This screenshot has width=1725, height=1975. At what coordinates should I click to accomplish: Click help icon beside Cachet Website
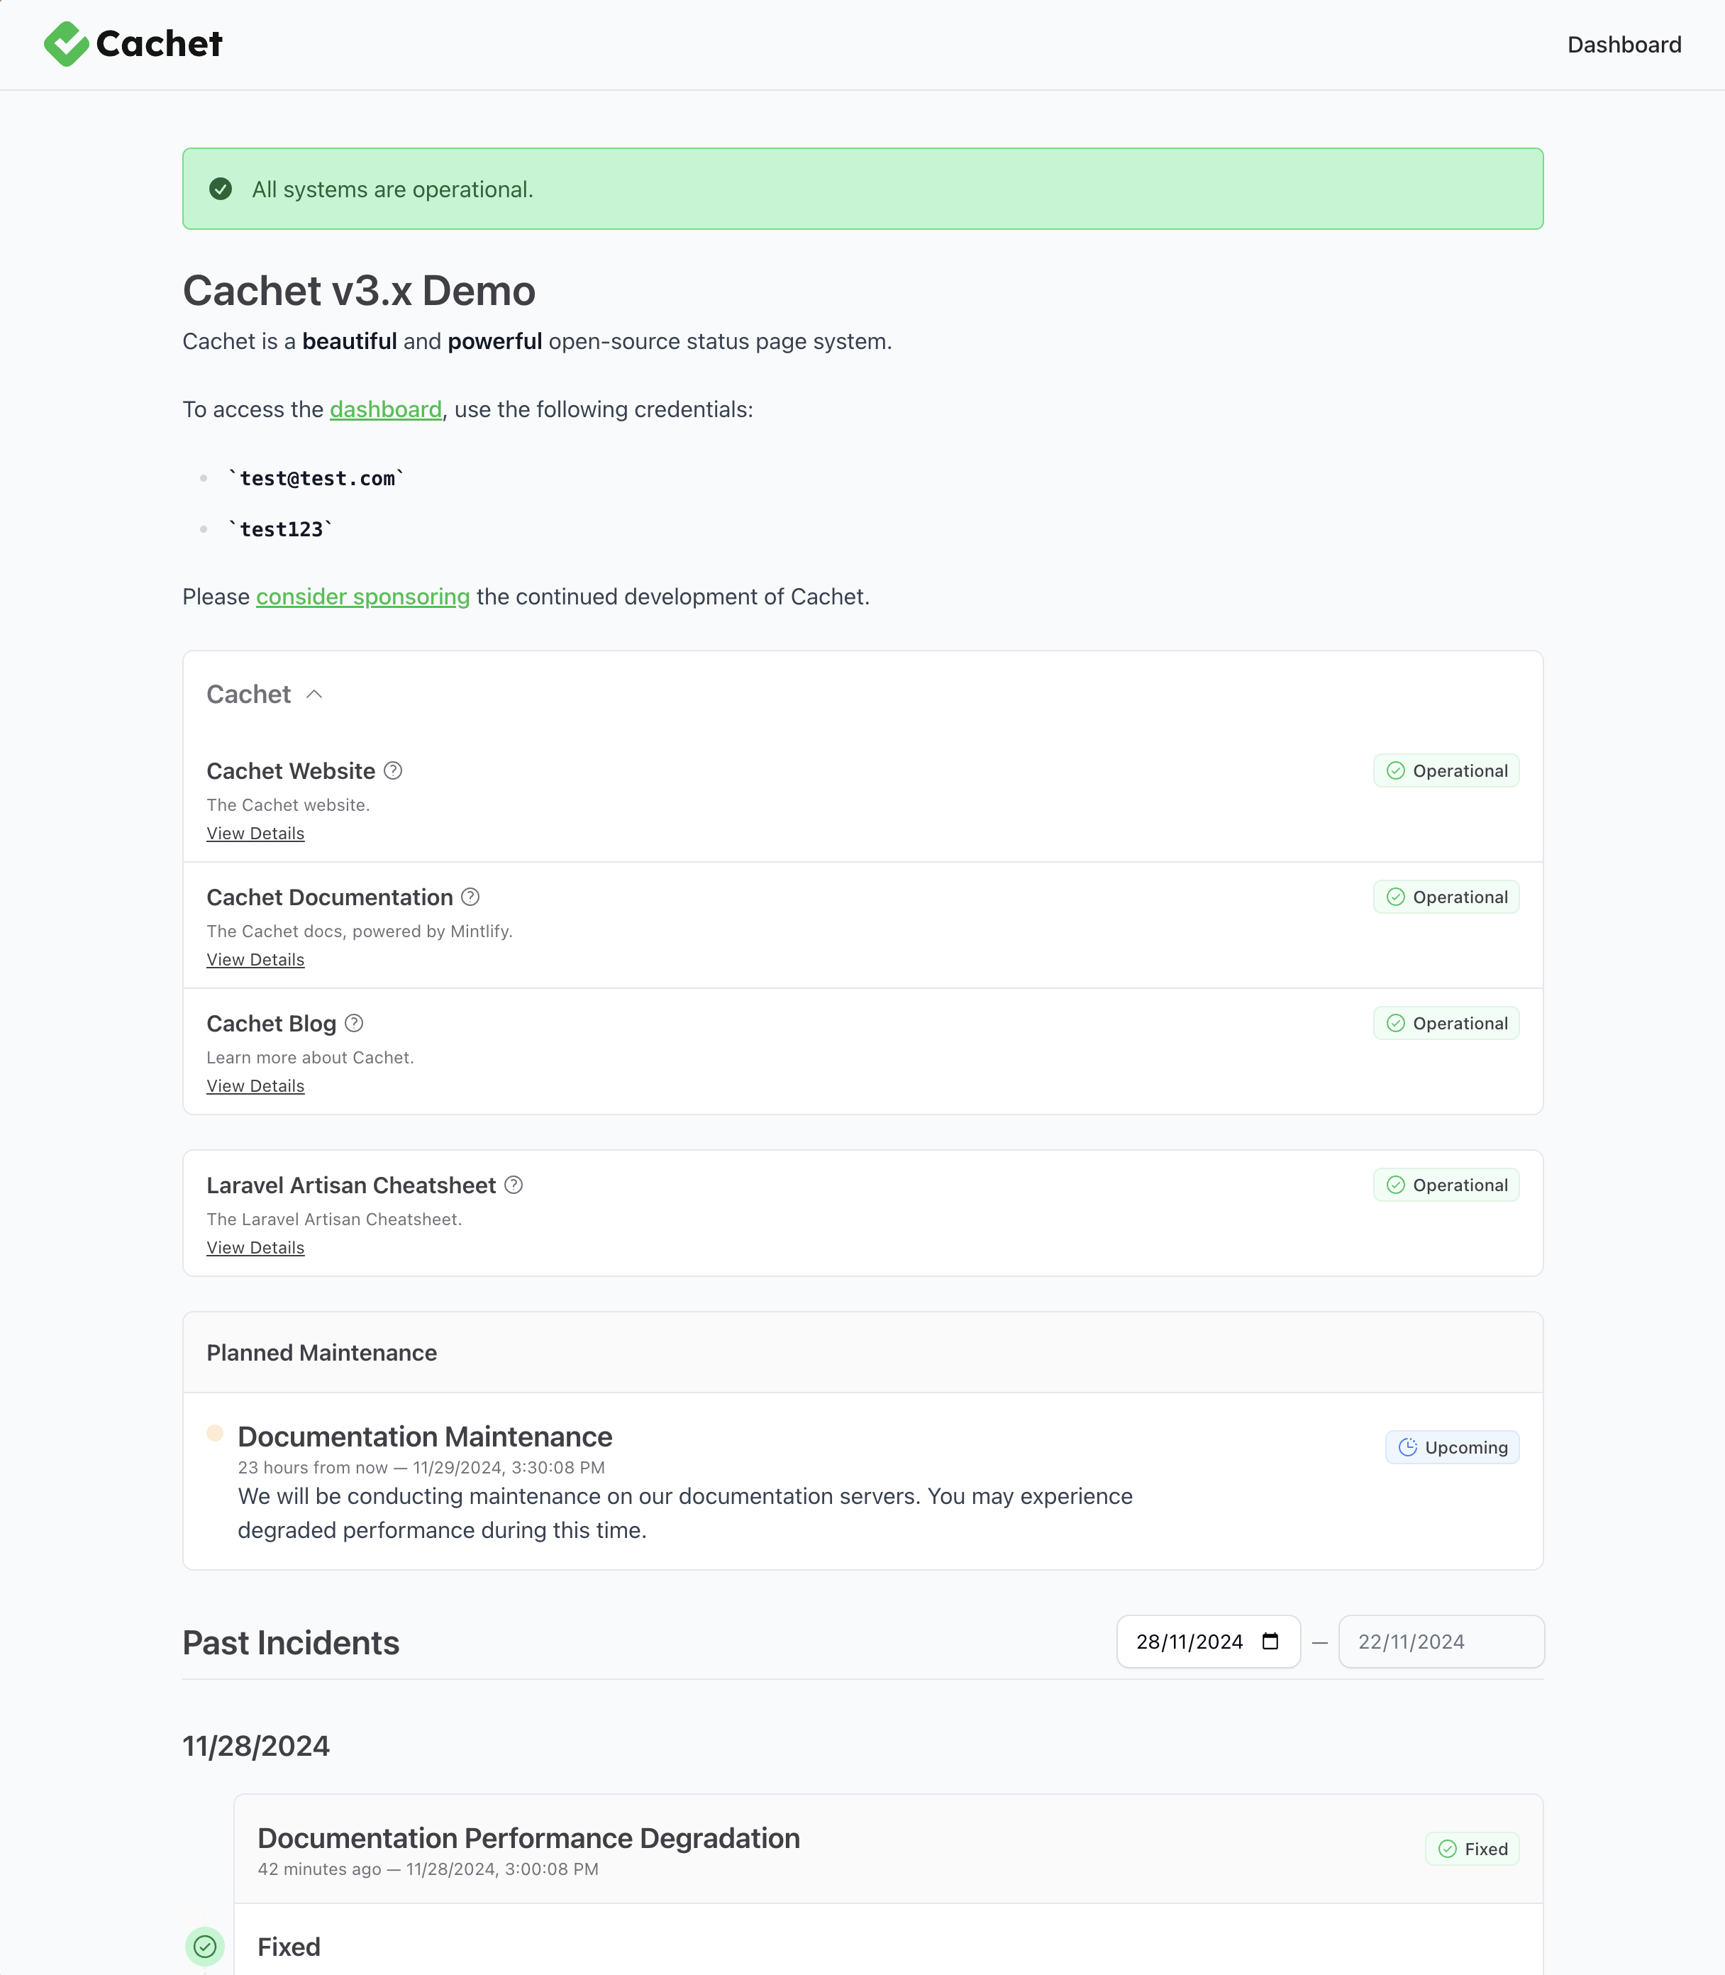[393, 770]
